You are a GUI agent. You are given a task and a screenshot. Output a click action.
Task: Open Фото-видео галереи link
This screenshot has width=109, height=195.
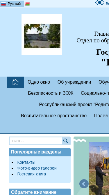tap(37, 168)
